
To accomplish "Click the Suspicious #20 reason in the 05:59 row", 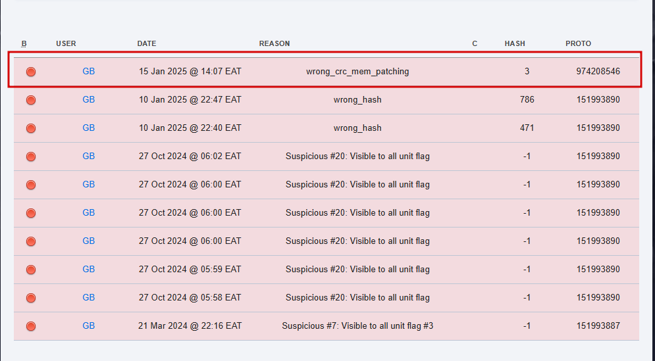I will click(357, 269).
